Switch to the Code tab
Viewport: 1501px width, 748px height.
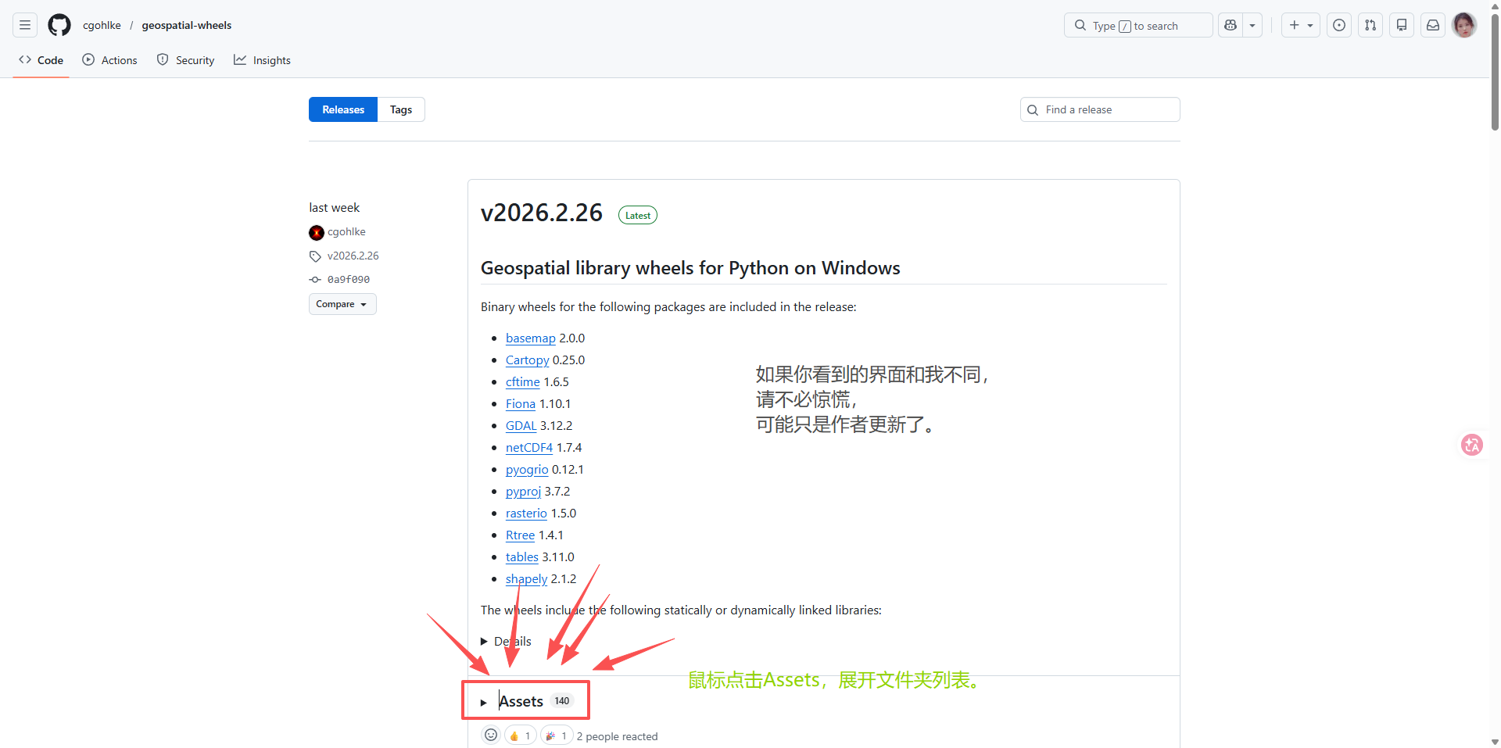click(x=41, y=60)
